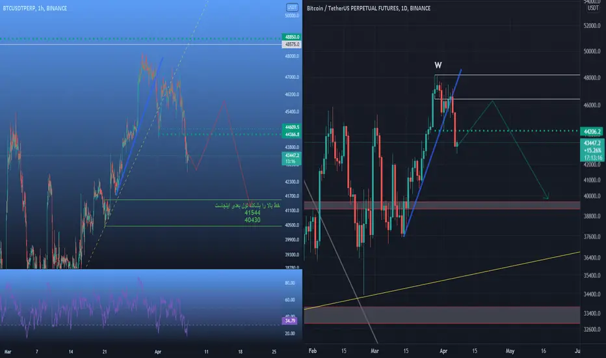Click the May label on the daily time axis
The image size is (606, 358).
[x=510, y=351]
